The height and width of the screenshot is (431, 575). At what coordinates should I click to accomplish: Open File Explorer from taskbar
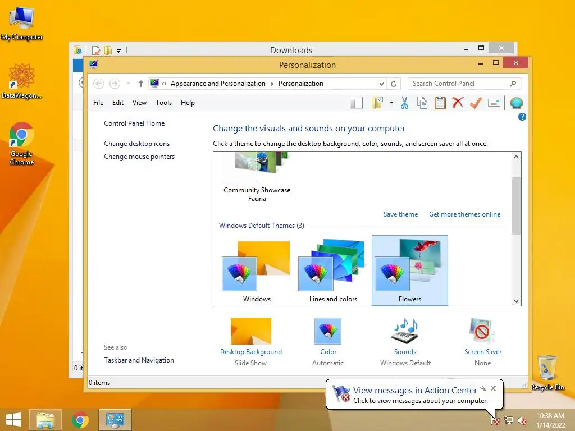coord(45,420)
